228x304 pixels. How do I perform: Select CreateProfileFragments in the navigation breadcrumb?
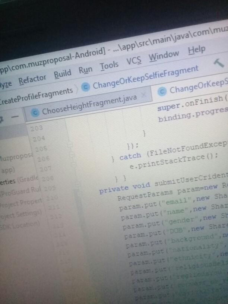(x=37, y=93)
